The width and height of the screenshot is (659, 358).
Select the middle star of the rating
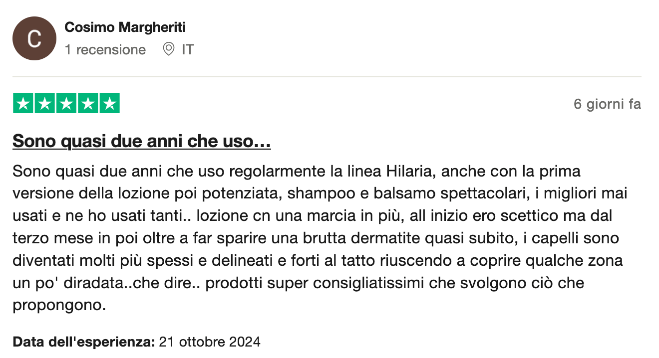66,103
